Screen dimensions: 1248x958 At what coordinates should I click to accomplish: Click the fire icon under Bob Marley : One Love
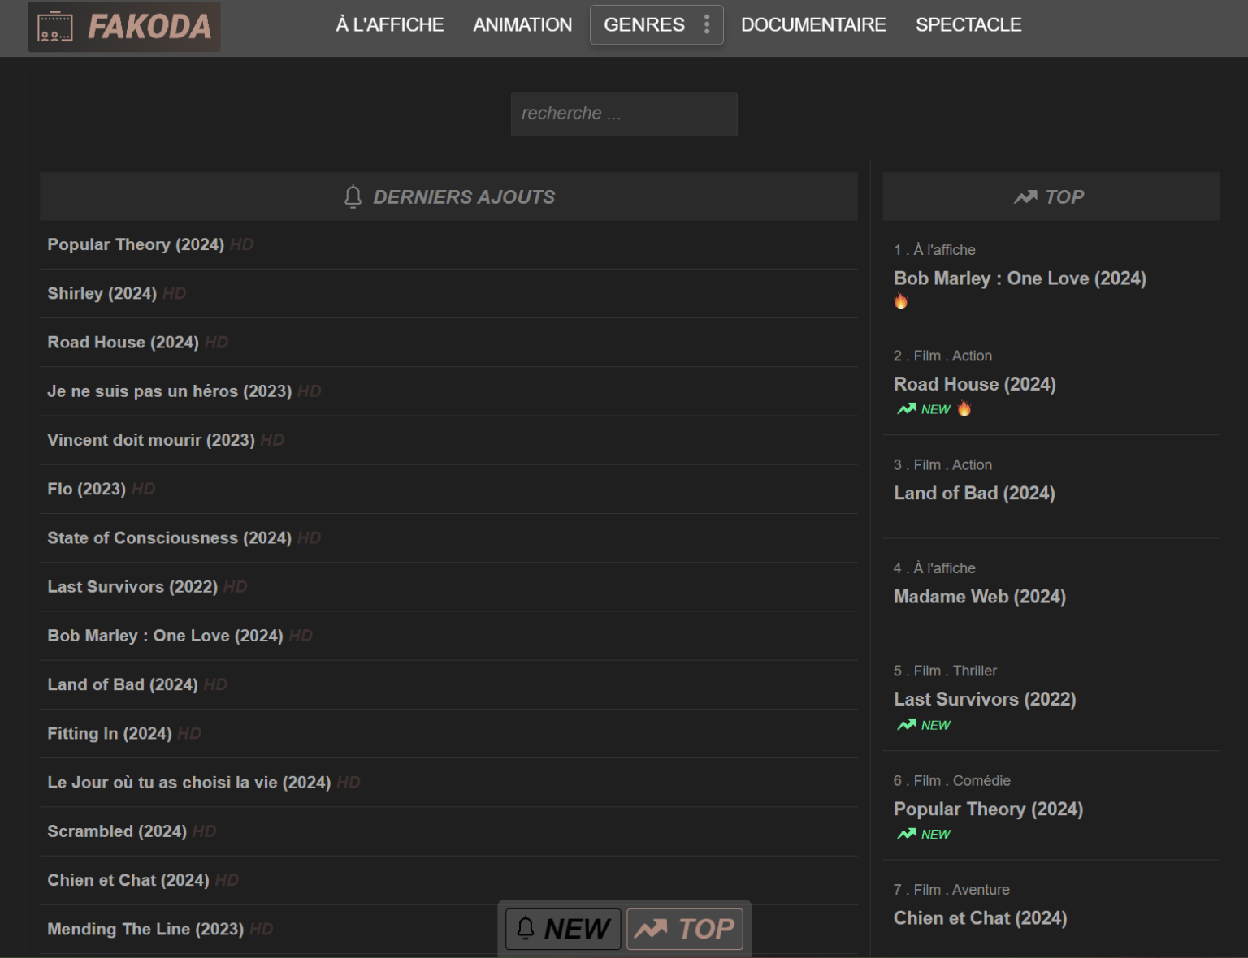901,301
